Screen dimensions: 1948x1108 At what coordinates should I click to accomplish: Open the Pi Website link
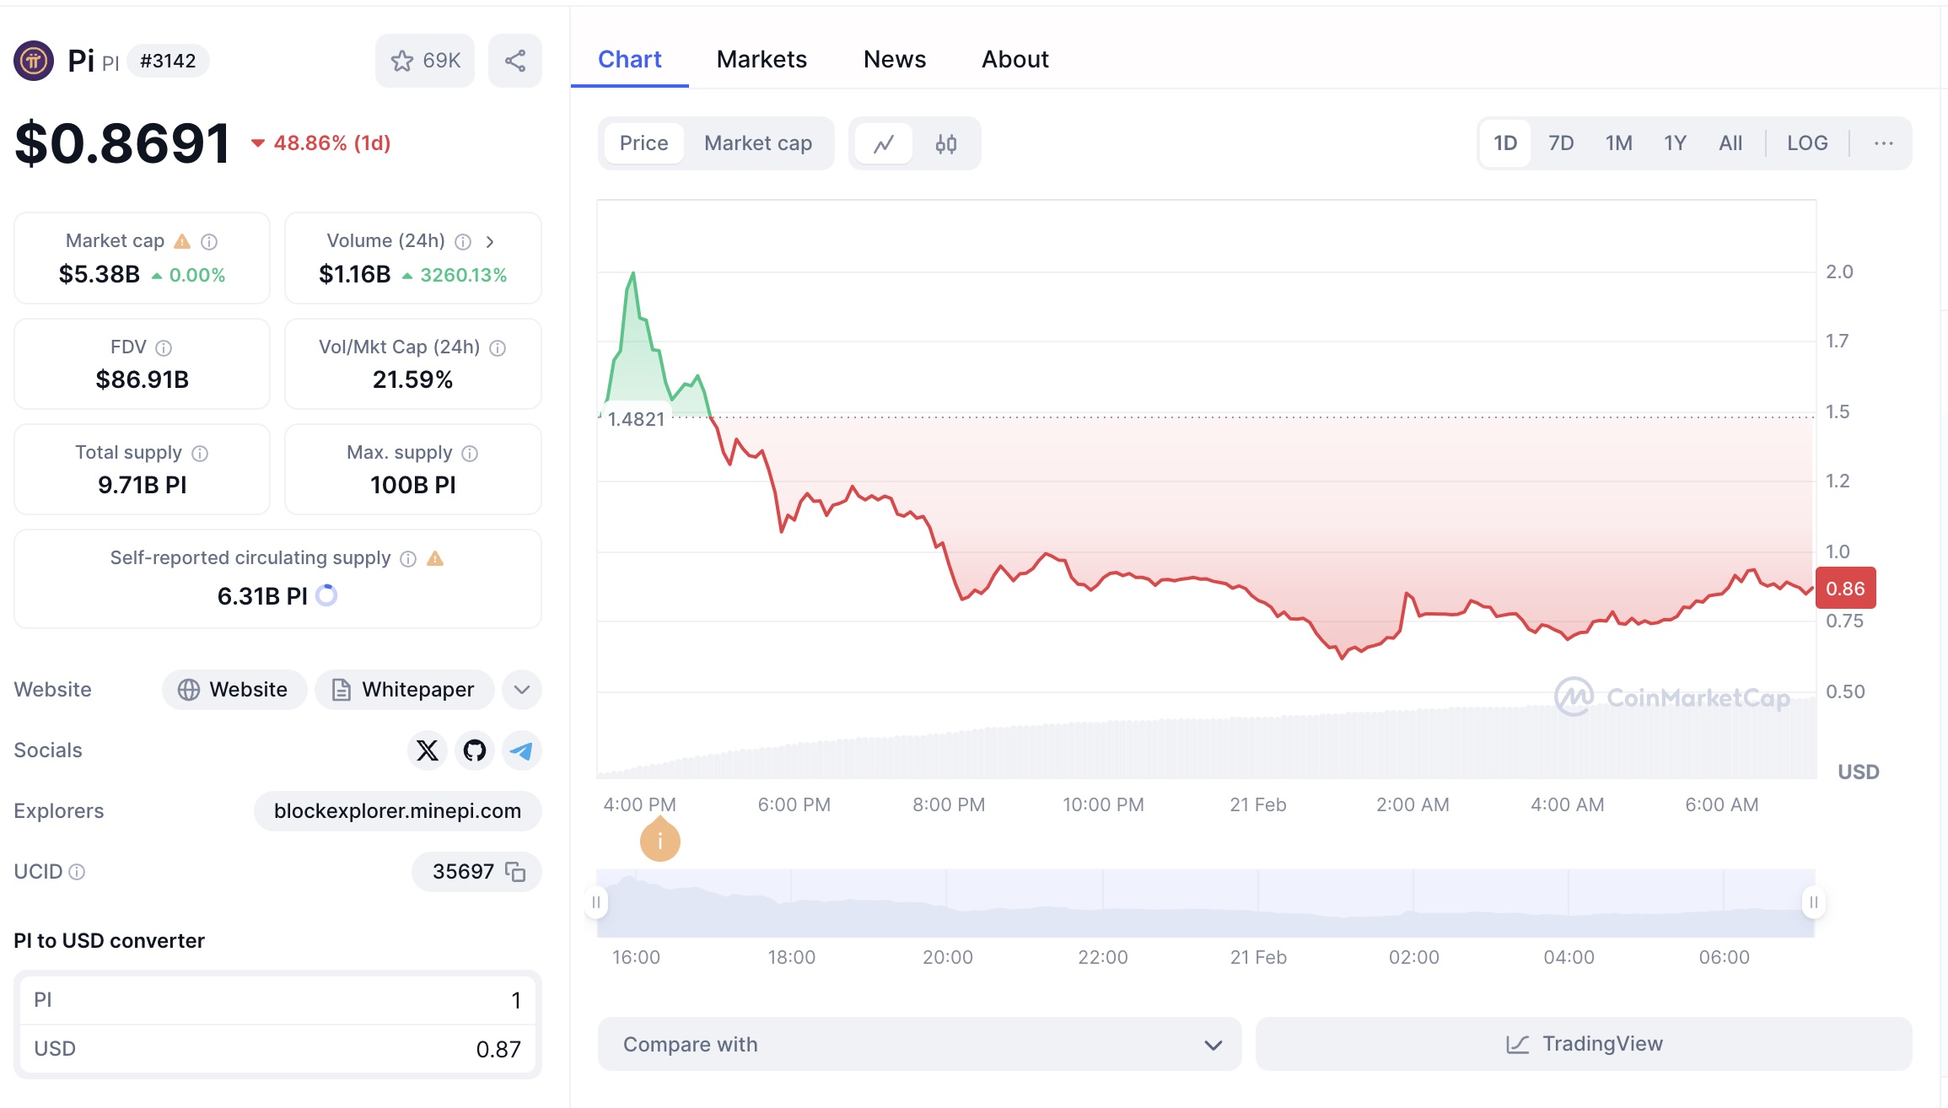click(x=234, y=690)
